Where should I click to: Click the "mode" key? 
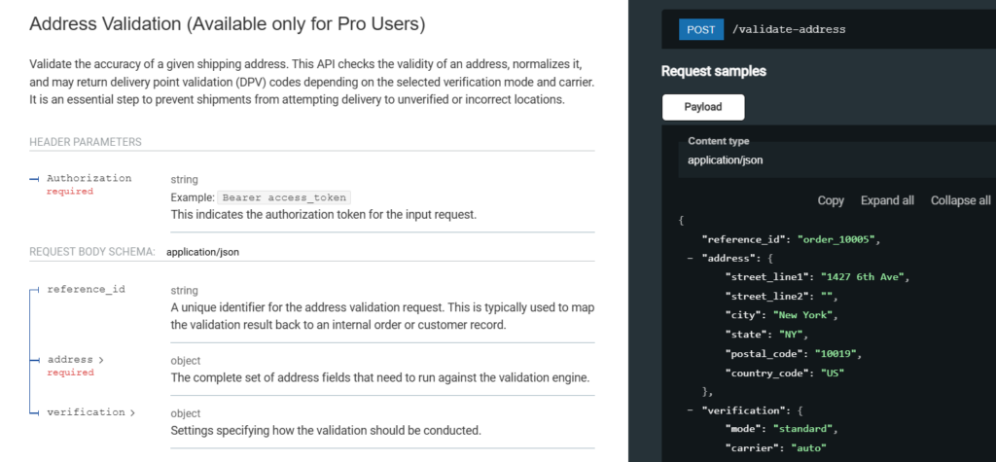pos(742,429)
